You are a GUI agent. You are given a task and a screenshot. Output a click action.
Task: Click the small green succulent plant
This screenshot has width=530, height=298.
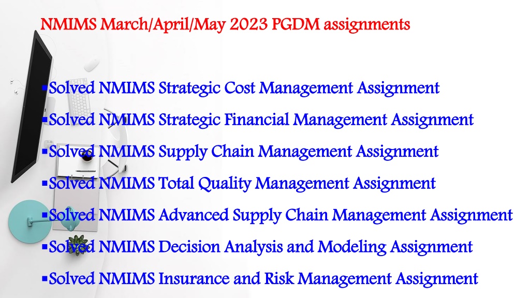point(78,245)
